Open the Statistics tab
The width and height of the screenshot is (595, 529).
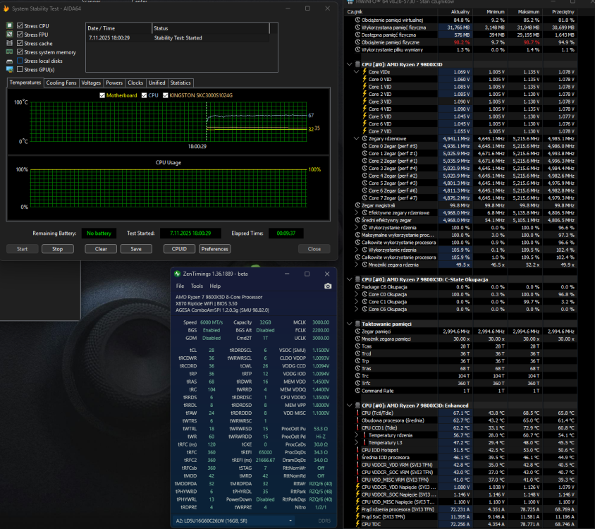click(x=180, y=83)
